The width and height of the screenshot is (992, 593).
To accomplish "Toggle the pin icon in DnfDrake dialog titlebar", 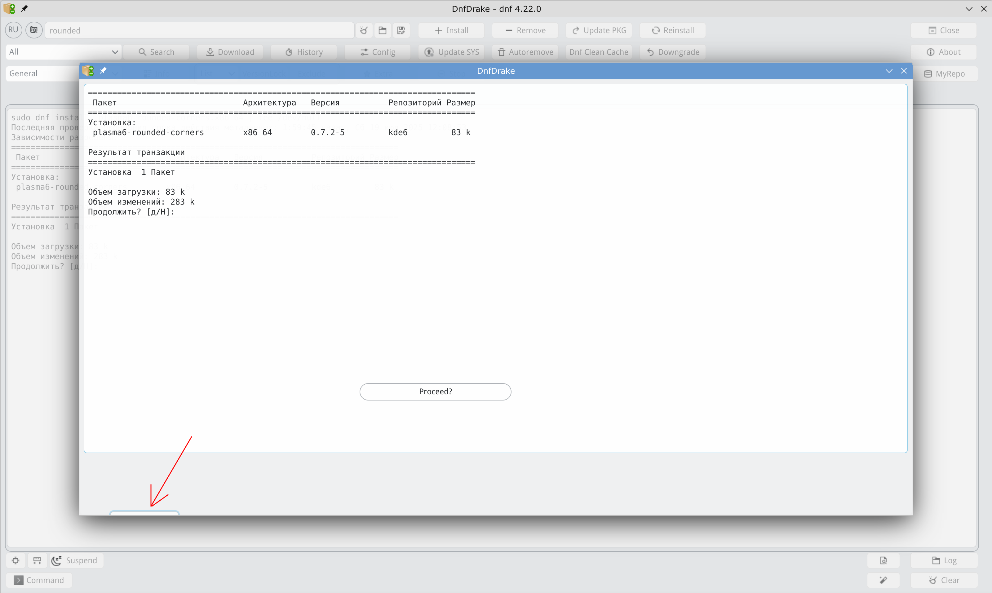I will [x=103, y=71].
